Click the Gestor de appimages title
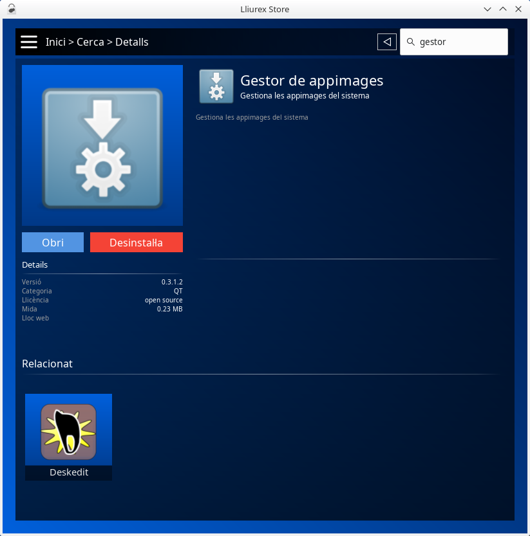Screen dimensions: 530x536 (x=312, y=80)
